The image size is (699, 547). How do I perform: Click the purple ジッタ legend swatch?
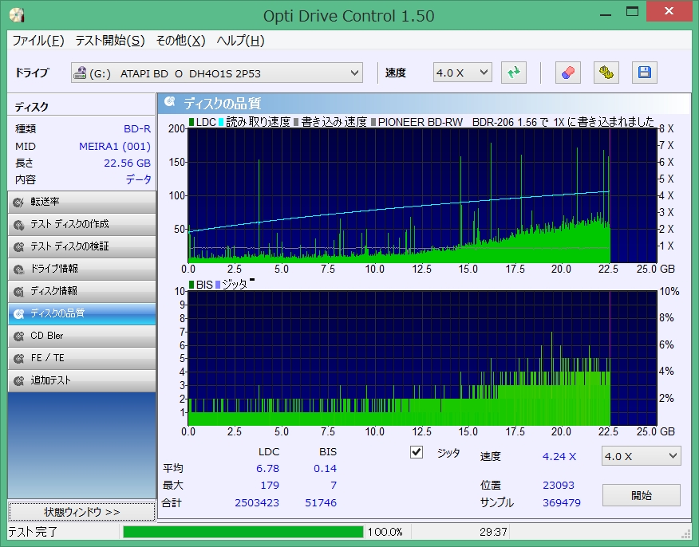pyautogui.click(x=218, y=284)
